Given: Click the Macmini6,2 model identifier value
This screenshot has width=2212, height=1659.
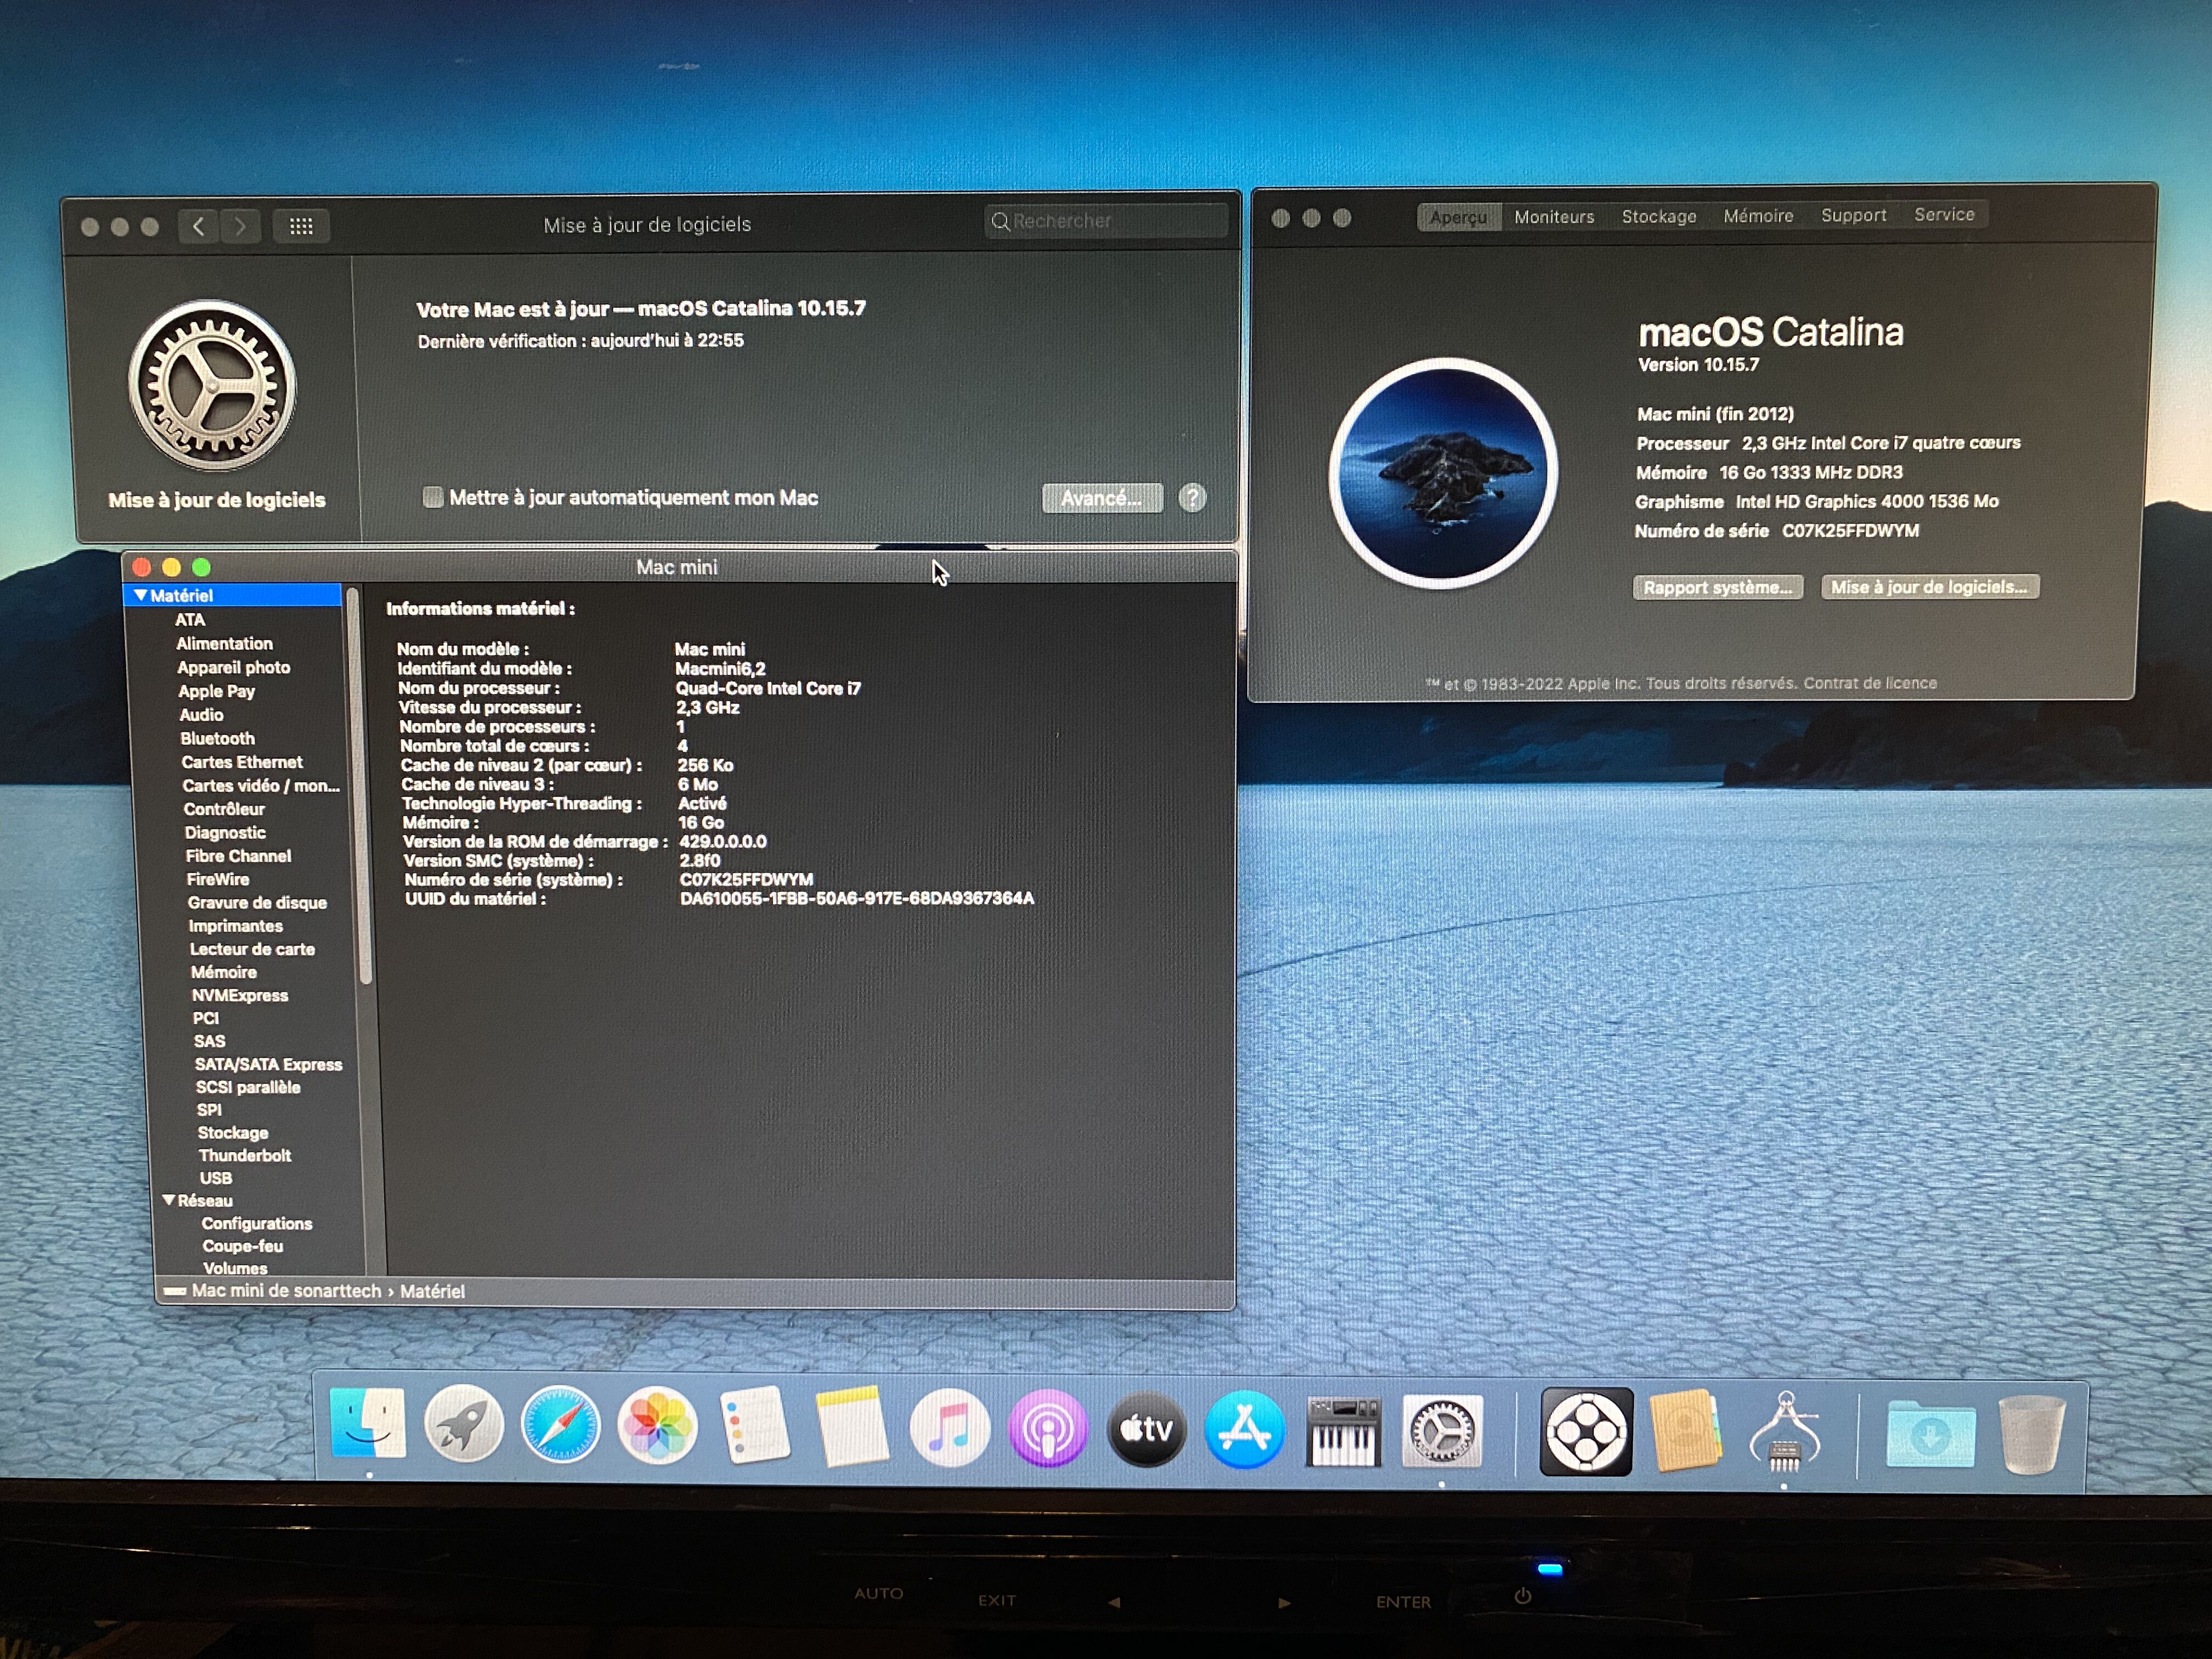Looking at the screenshot, I should 720,669.
